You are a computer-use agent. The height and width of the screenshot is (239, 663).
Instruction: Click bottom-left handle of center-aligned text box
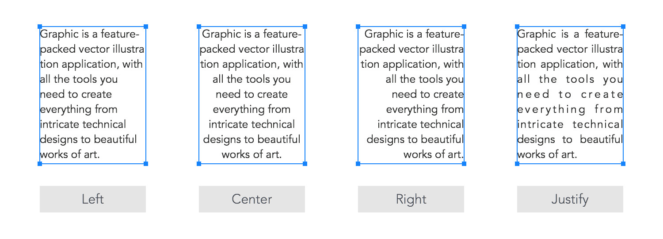(199, 164)
